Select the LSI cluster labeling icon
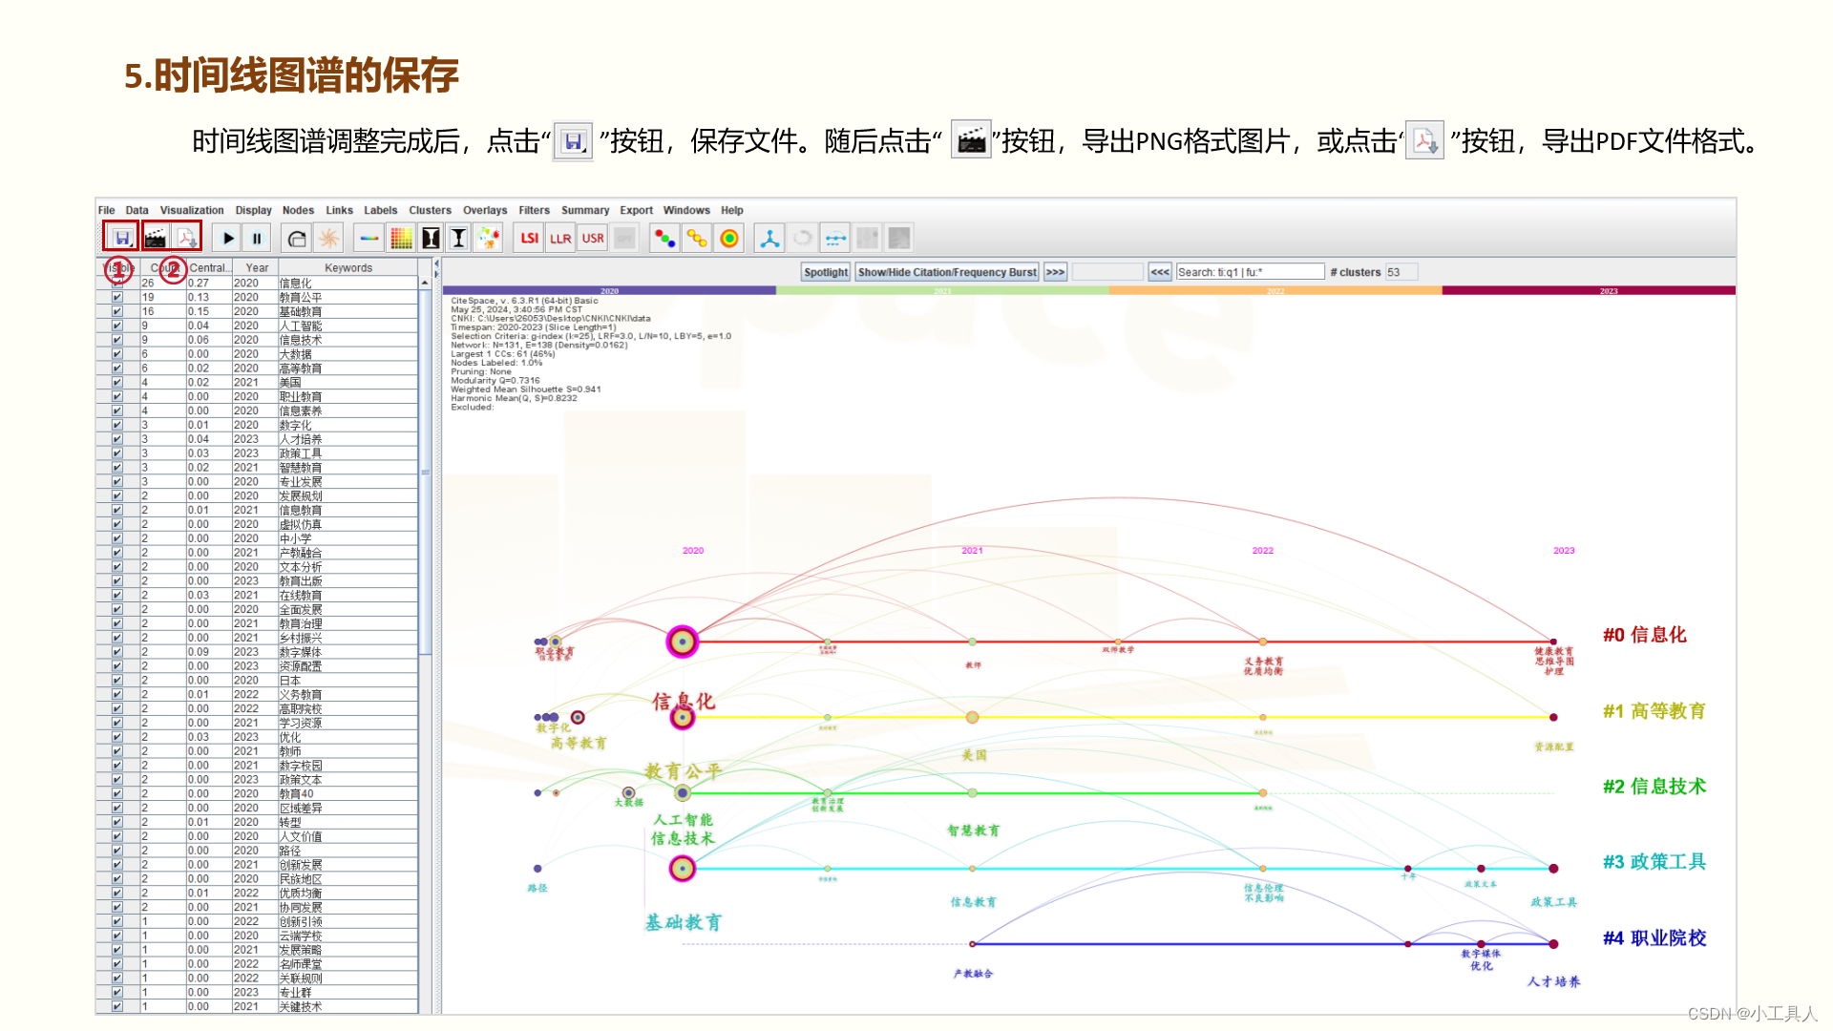Screen dimensions: 1833x1031 point(530,239)
